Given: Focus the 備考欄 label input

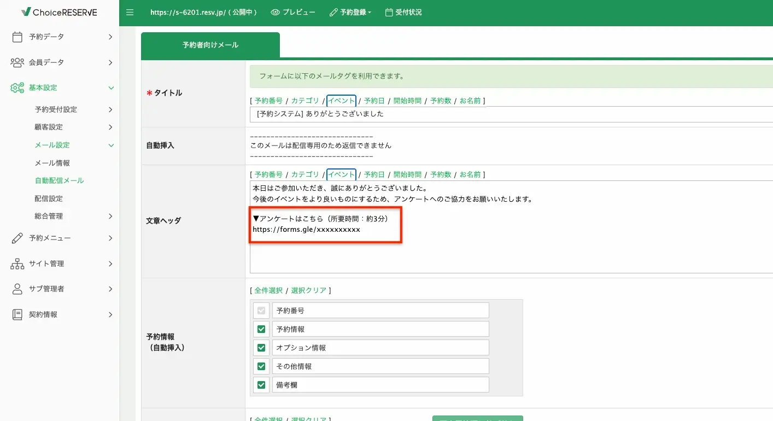Looking at the screenshot, I should coord(380,385).
